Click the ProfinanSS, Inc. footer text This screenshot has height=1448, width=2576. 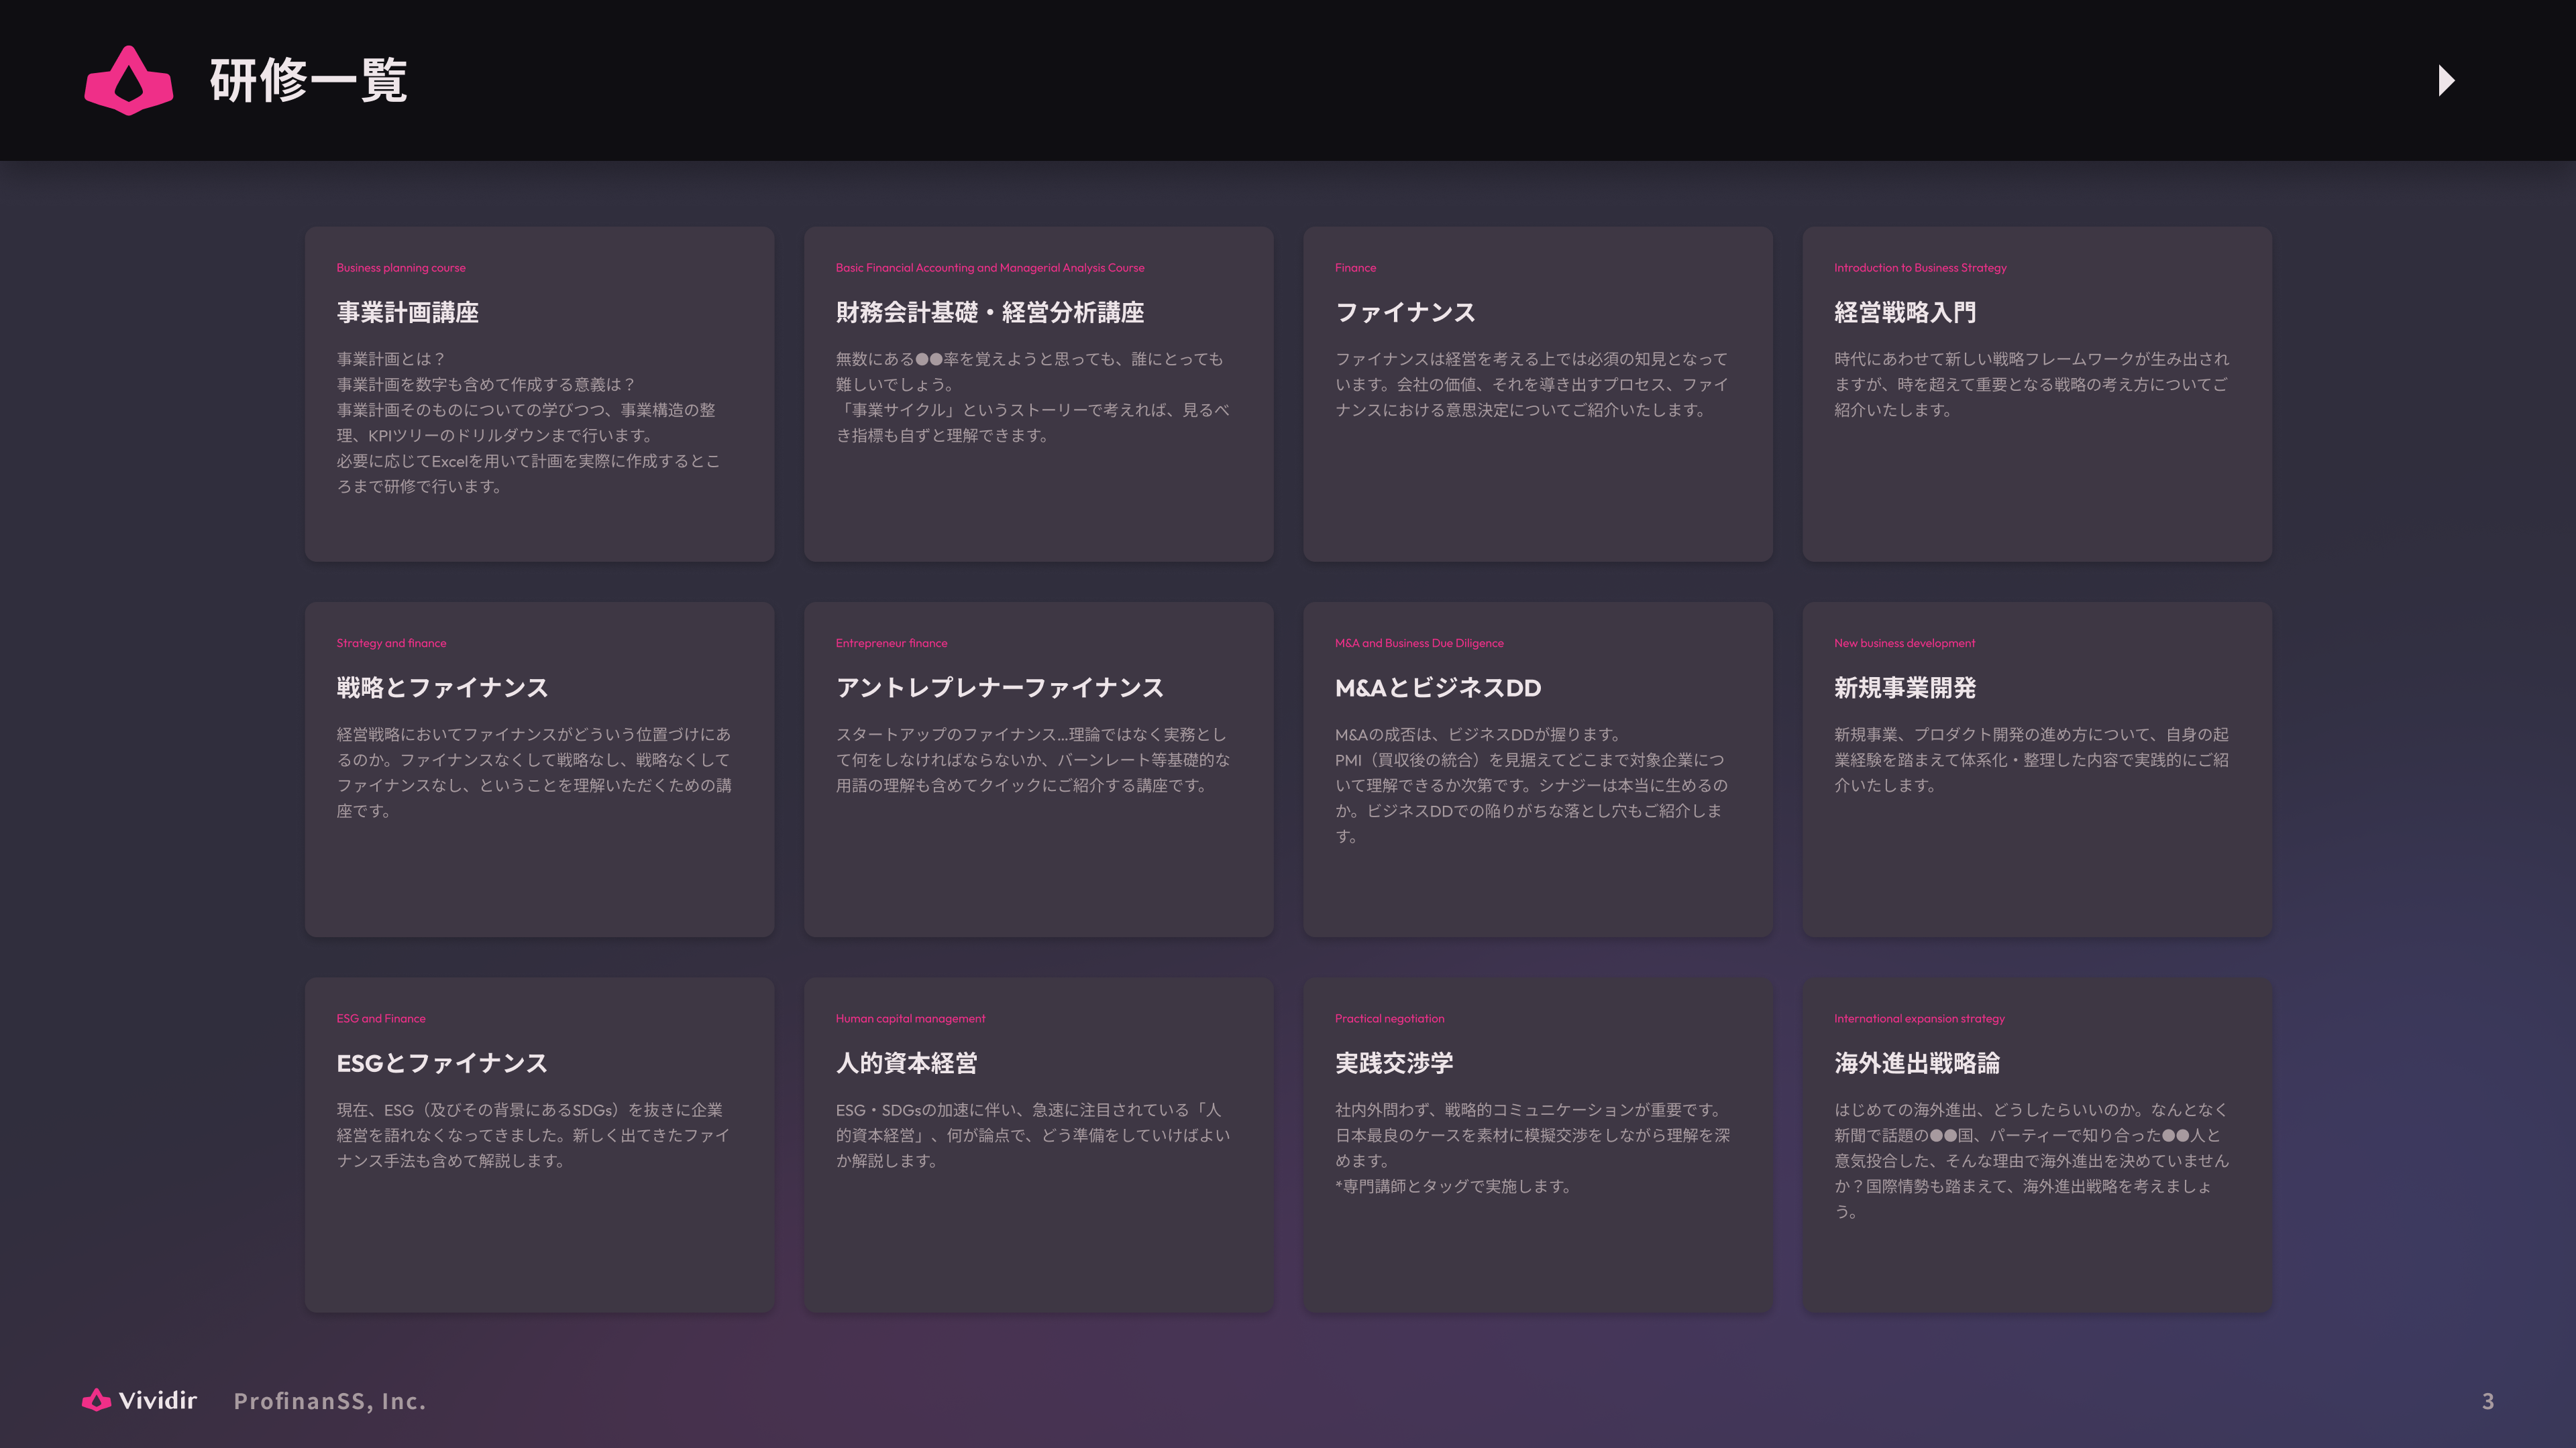[x=330, y=1402]
